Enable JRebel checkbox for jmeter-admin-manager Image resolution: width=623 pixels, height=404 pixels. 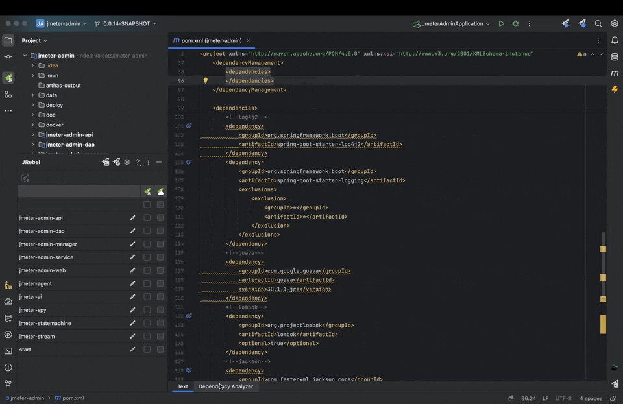(147, 244)
